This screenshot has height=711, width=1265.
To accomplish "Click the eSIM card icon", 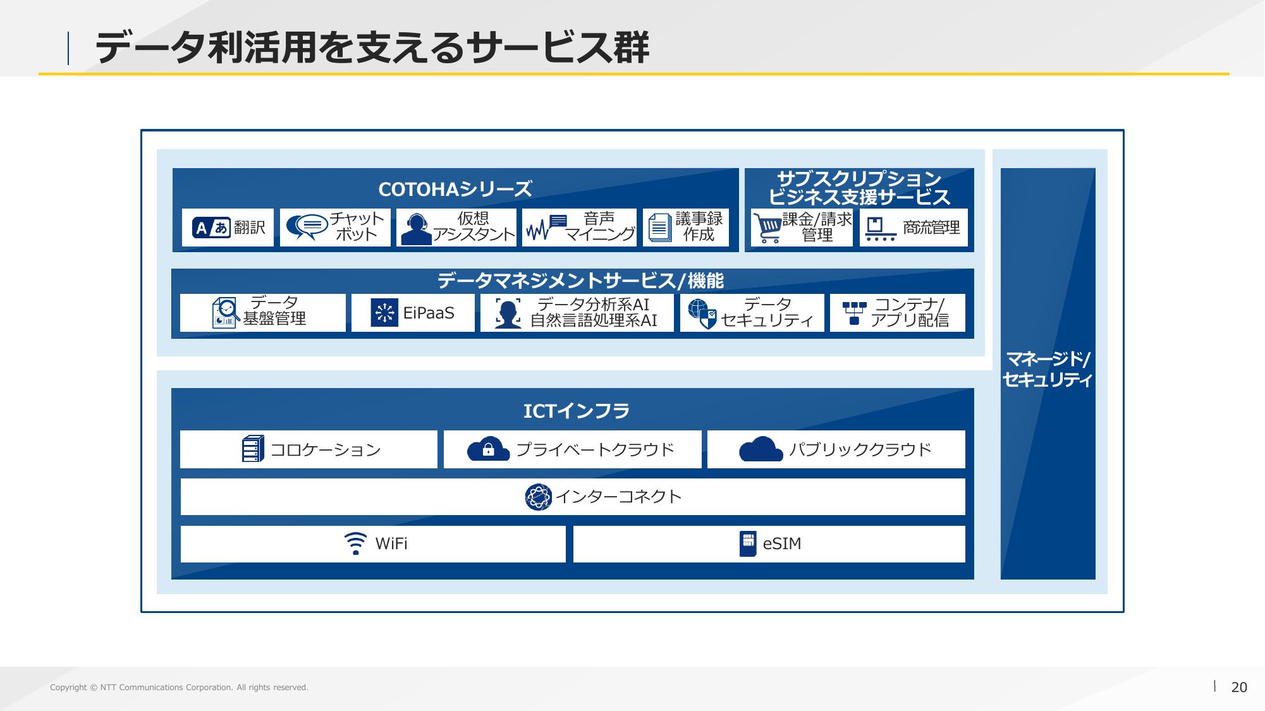I will tap(748, 544).
